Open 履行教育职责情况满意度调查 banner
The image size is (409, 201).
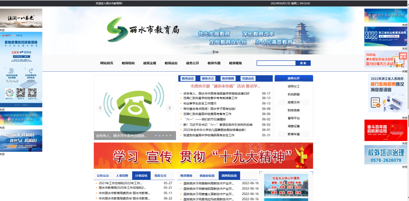tap(387, 93)
